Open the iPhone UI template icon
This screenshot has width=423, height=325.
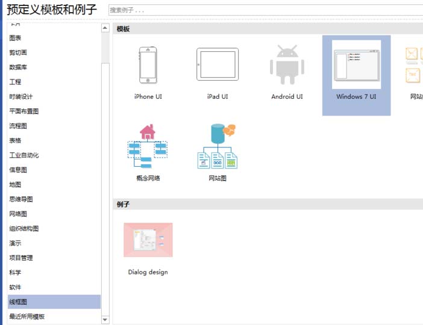[148, 65]
